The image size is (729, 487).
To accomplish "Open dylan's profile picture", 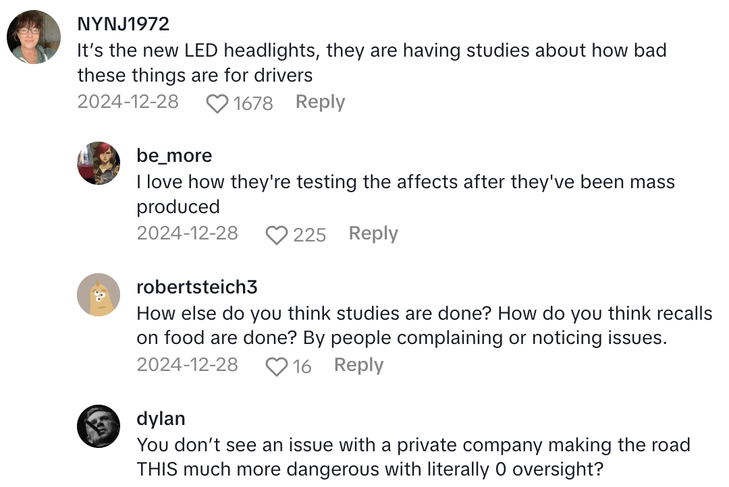I will pos(99,426).
